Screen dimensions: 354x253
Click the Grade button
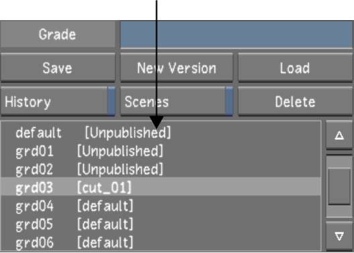coord(58,34)
